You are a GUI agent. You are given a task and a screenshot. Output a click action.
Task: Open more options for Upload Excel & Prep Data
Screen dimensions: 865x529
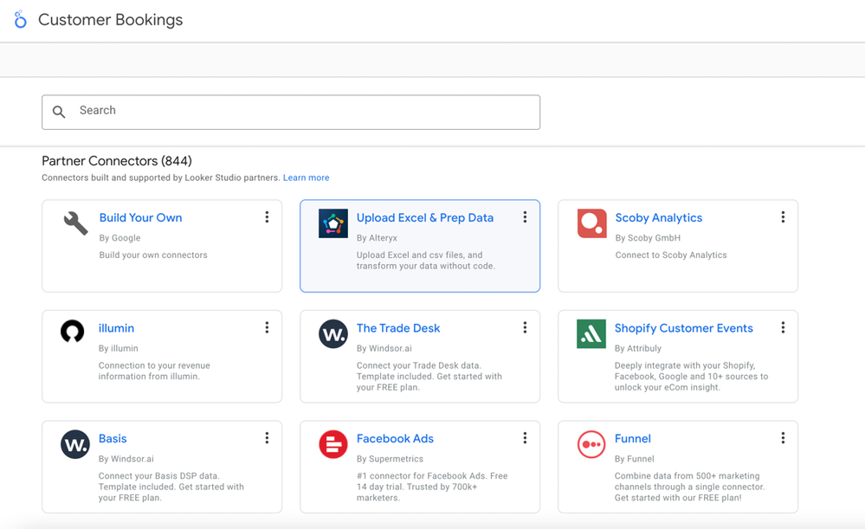pyautogui.click(x=525, y=217)
